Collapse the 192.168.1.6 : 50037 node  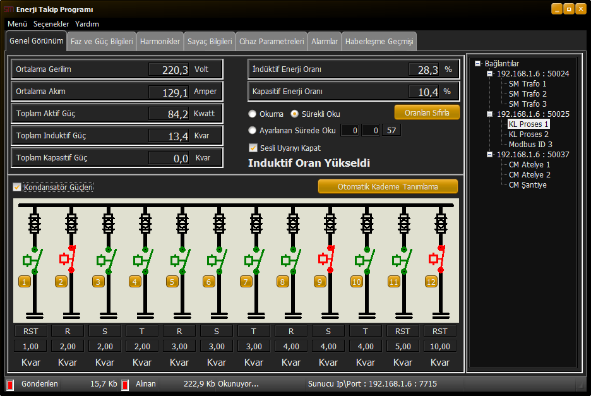(x=489, y=154)
